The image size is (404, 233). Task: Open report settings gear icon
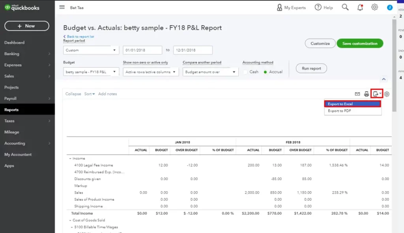(x=387, y=94)
